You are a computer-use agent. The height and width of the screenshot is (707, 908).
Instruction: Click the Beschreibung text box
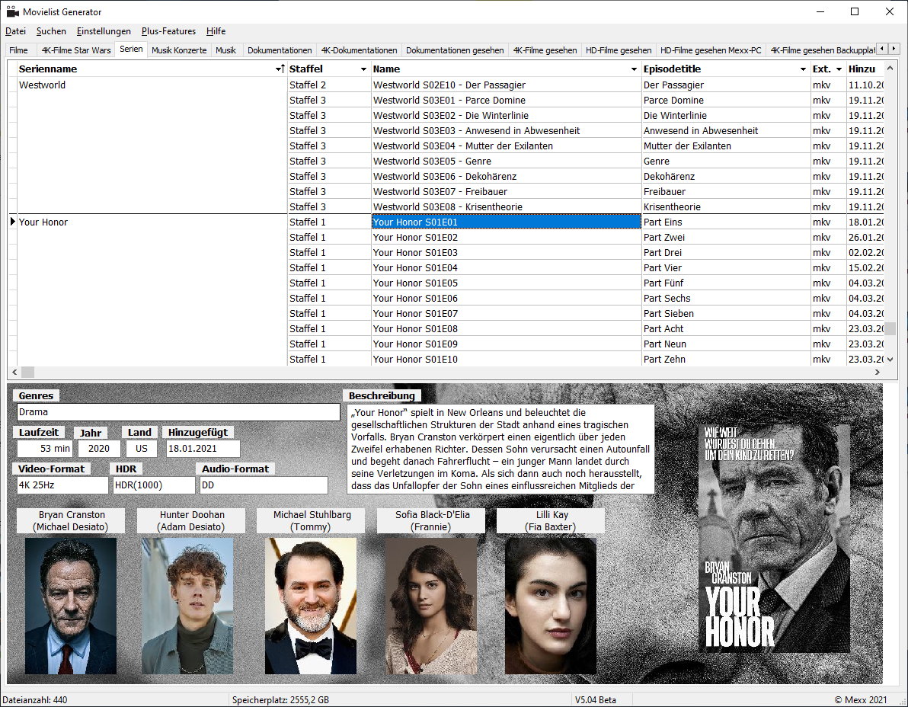point(500,449)
